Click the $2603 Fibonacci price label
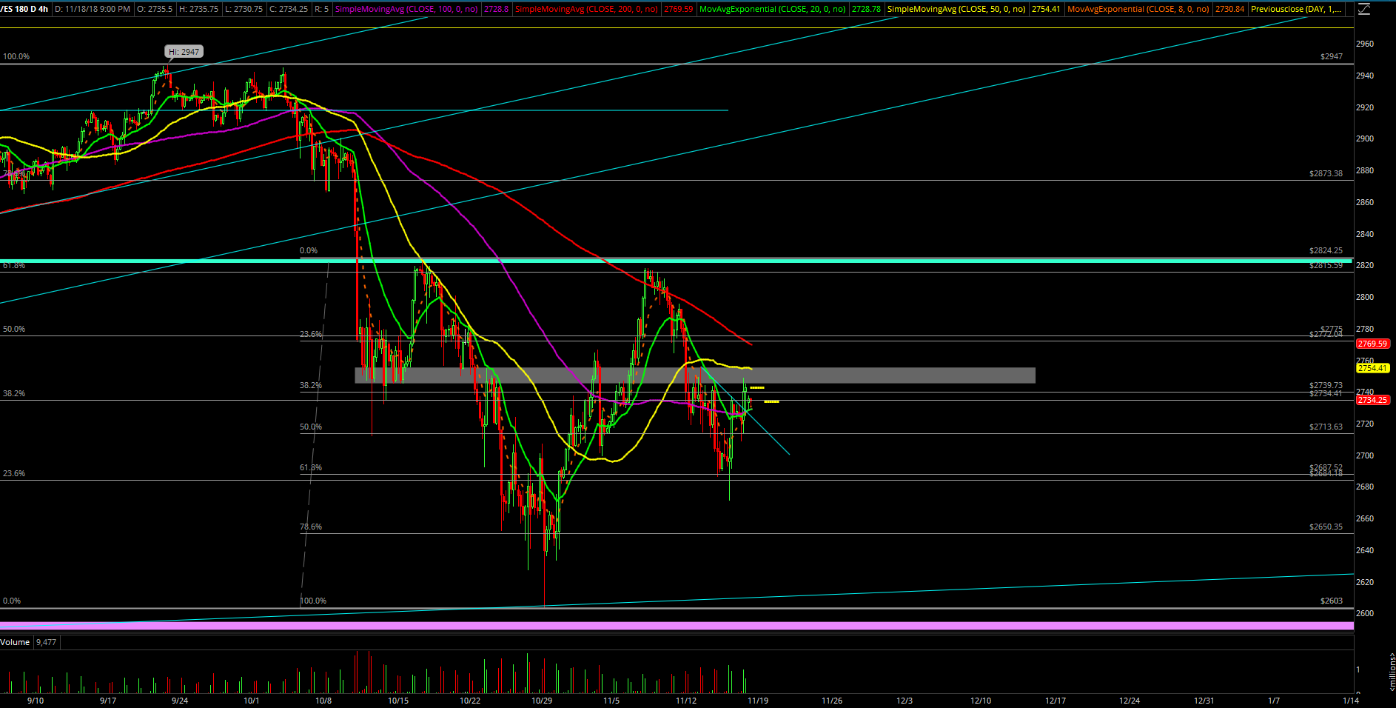This screenshot has height=708, width=1396. (1331, 601)
